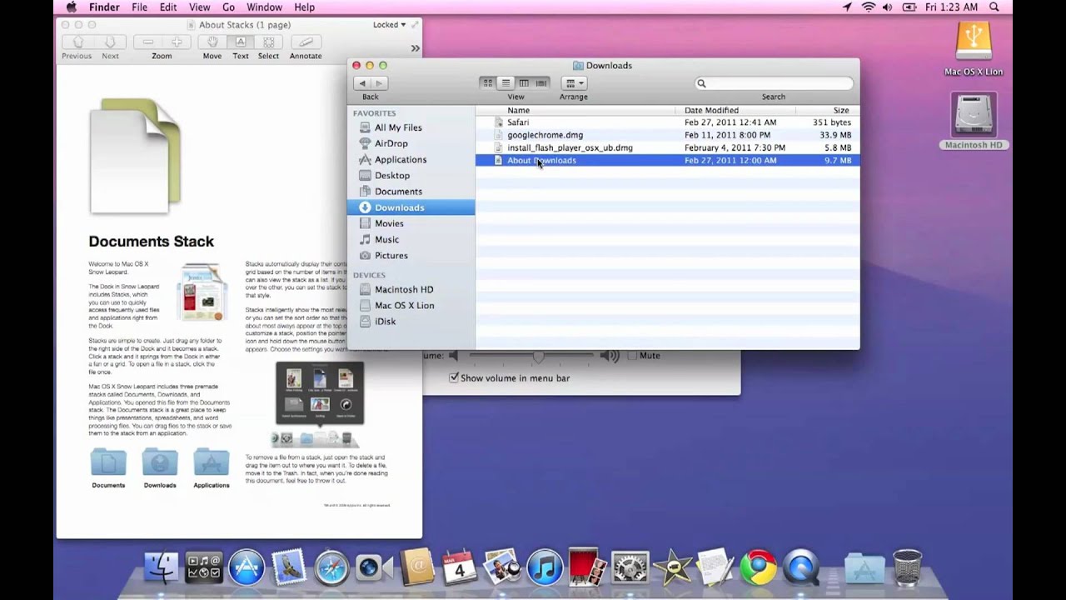
Task: Open the Go menu in menu bar
Action: click(228, 7)
